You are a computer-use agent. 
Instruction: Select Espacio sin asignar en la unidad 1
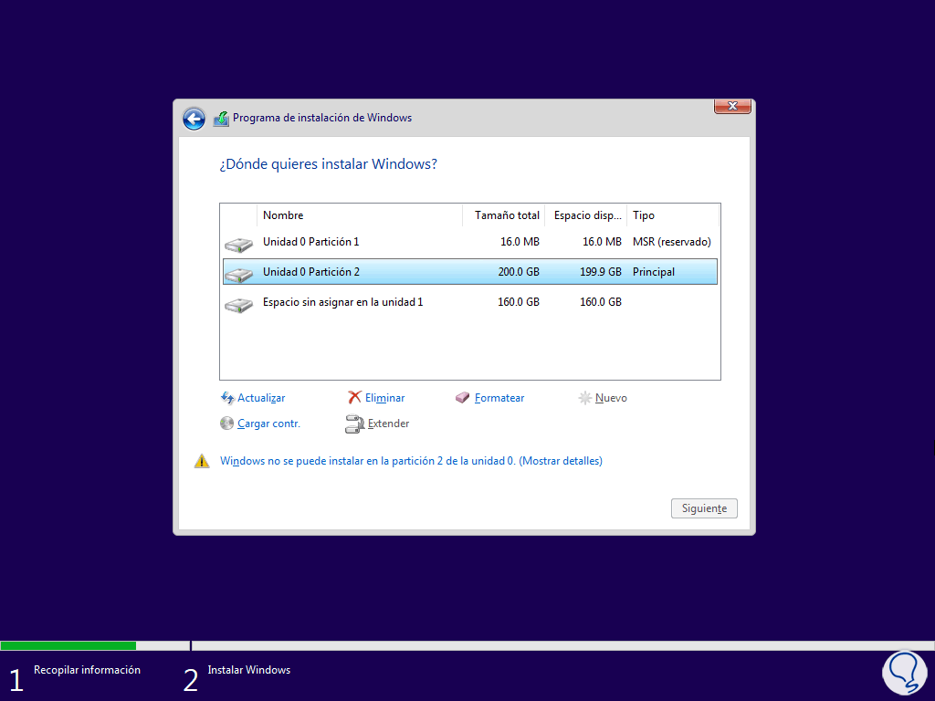coord(470,302)
